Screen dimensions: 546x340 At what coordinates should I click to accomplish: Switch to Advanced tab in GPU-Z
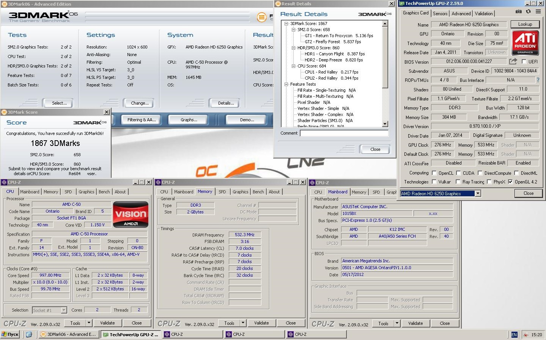(461, 14)
